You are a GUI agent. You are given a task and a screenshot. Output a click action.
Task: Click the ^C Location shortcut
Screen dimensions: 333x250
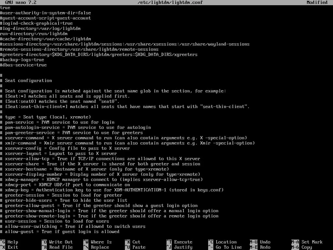tap(222, 242)
